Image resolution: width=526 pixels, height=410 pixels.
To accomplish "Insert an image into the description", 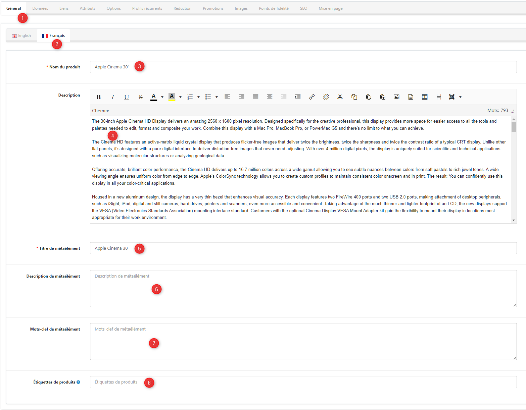I will tap(396, 97).
